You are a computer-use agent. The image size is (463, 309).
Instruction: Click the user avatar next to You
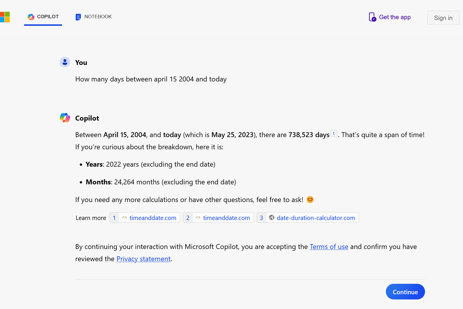tap(65, 62)
